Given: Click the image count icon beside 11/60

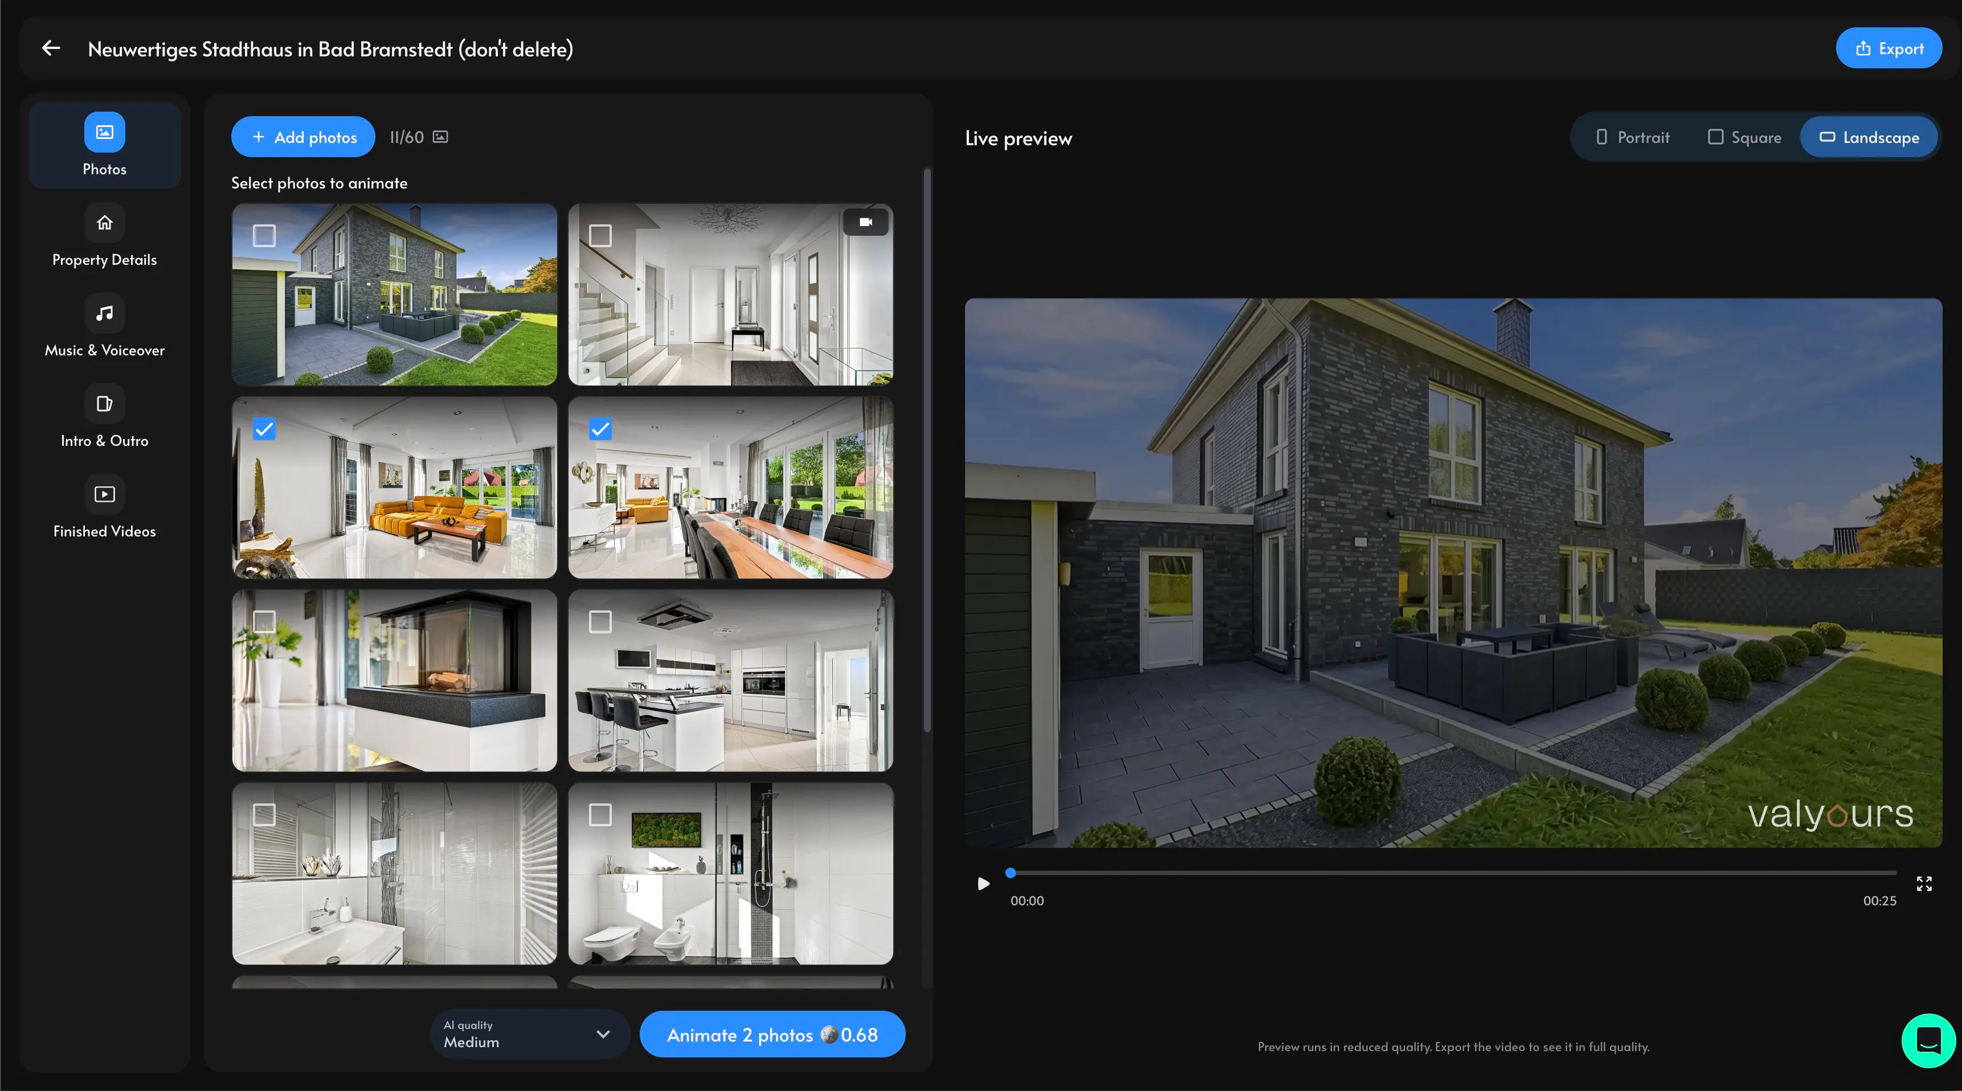Looking at the screenshot, I should [x=440, y=137].
